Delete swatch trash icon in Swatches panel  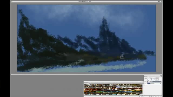[x=142, y=96]
